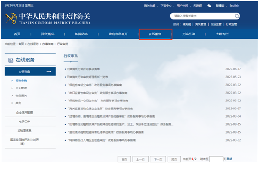Open the 保税物流中心设立审批 guide link
259x169 pixels.
click(x=98, y=101)
